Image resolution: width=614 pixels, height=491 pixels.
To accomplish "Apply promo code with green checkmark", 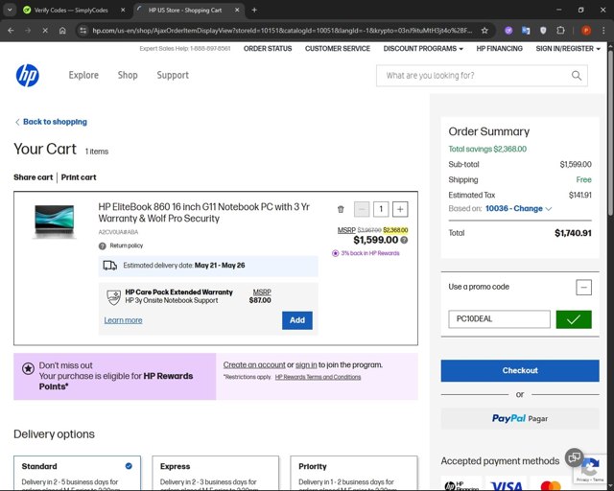I will click(x=574, y=319).
